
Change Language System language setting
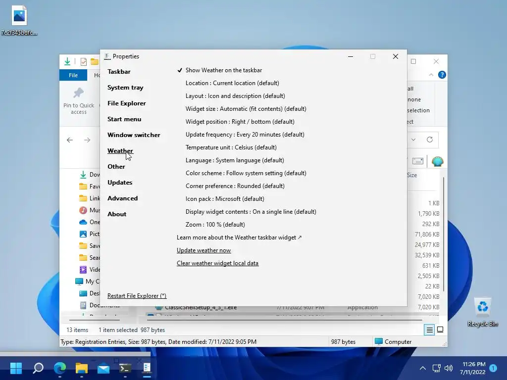(235, 160)
